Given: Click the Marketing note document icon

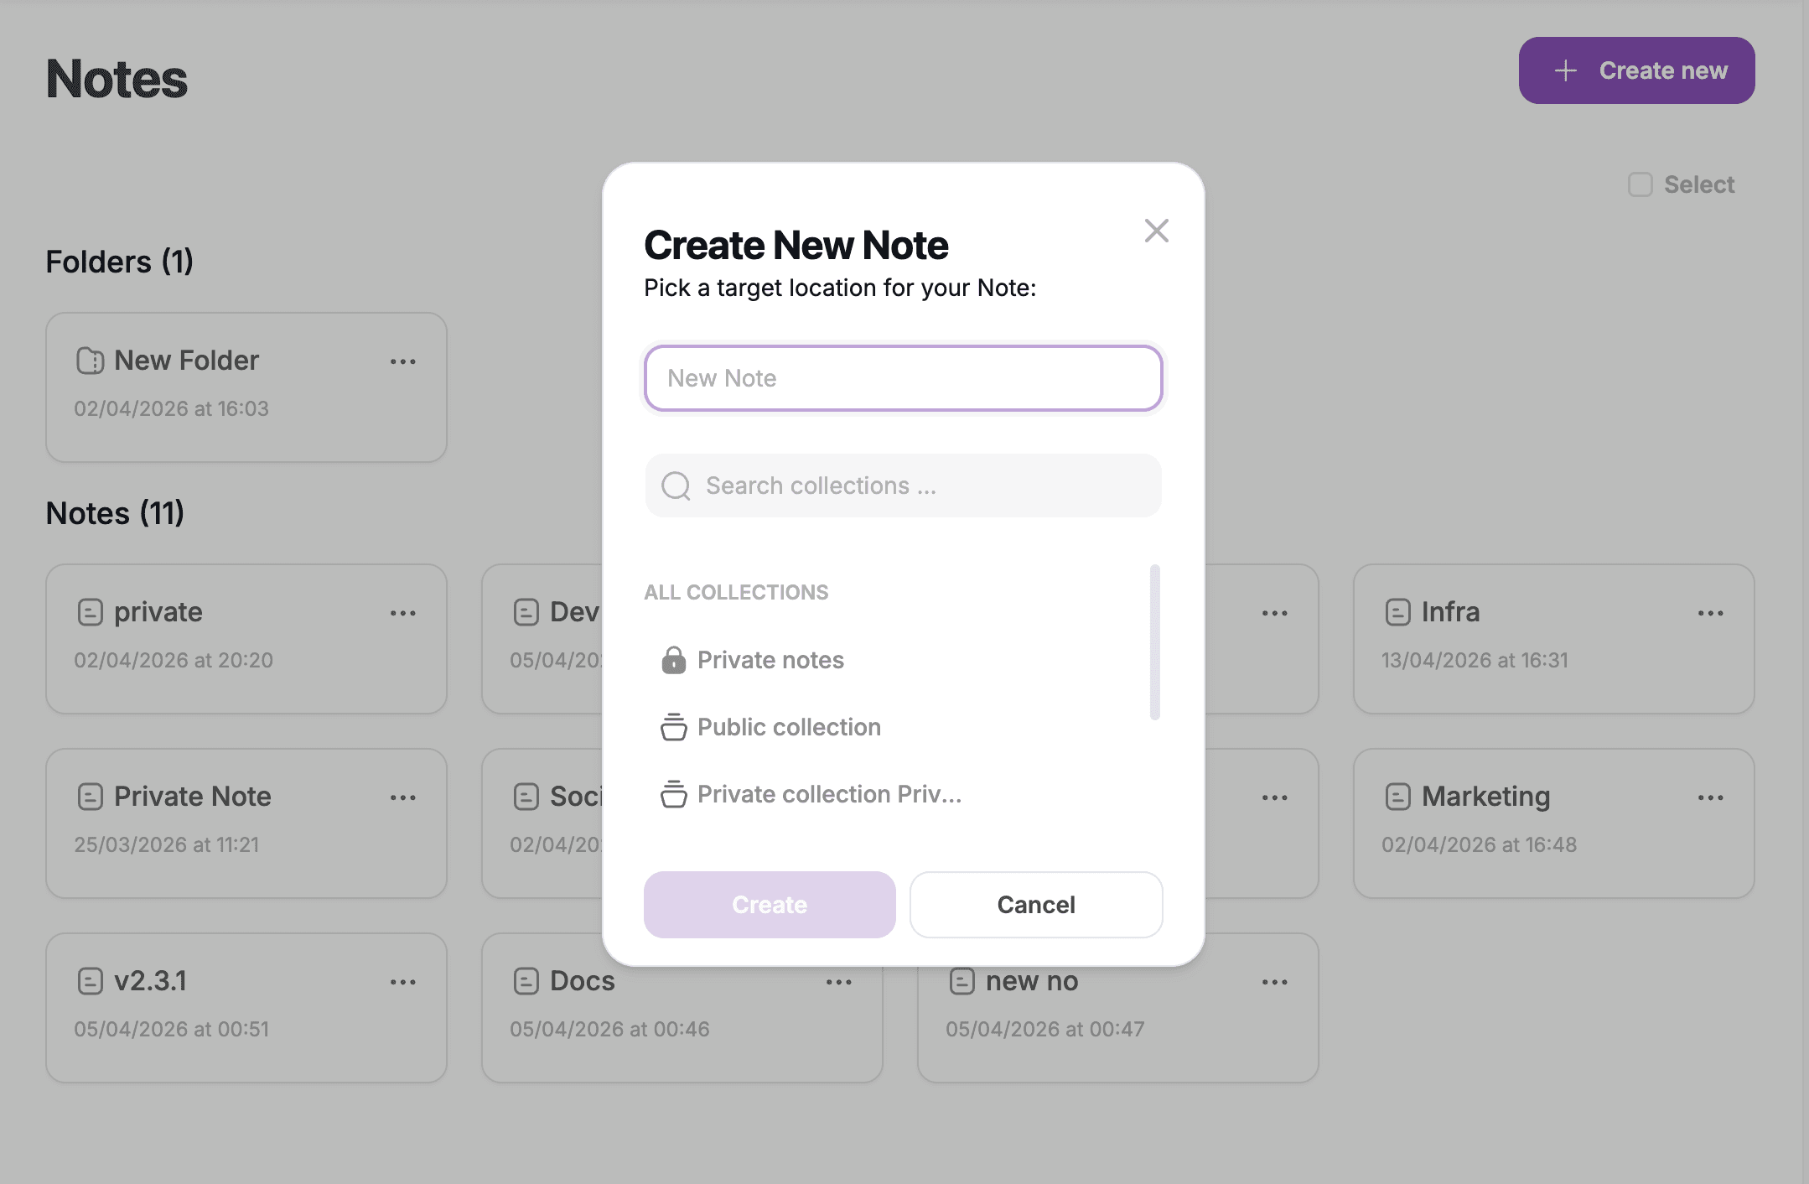Looking at the screenshot, I should click(1397, 797).
